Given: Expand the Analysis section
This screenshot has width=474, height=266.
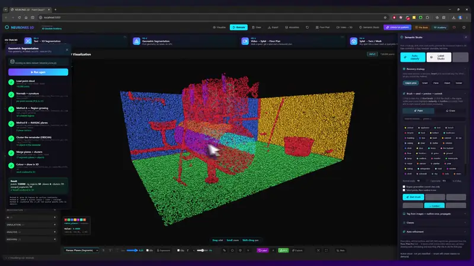Looking at the screenshot, I should click(x=31, y=232).
